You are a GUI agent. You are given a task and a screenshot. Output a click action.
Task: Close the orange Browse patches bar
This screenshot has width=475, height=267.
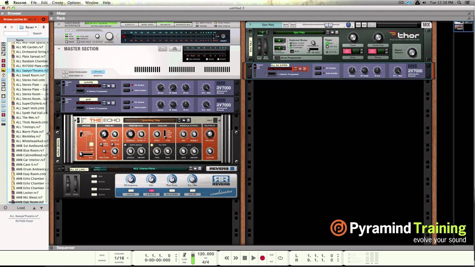point(43,19)
